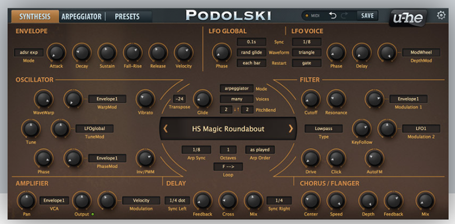Open the Arp Order as played selector
The image size is (455, 224).
(260, 150)
